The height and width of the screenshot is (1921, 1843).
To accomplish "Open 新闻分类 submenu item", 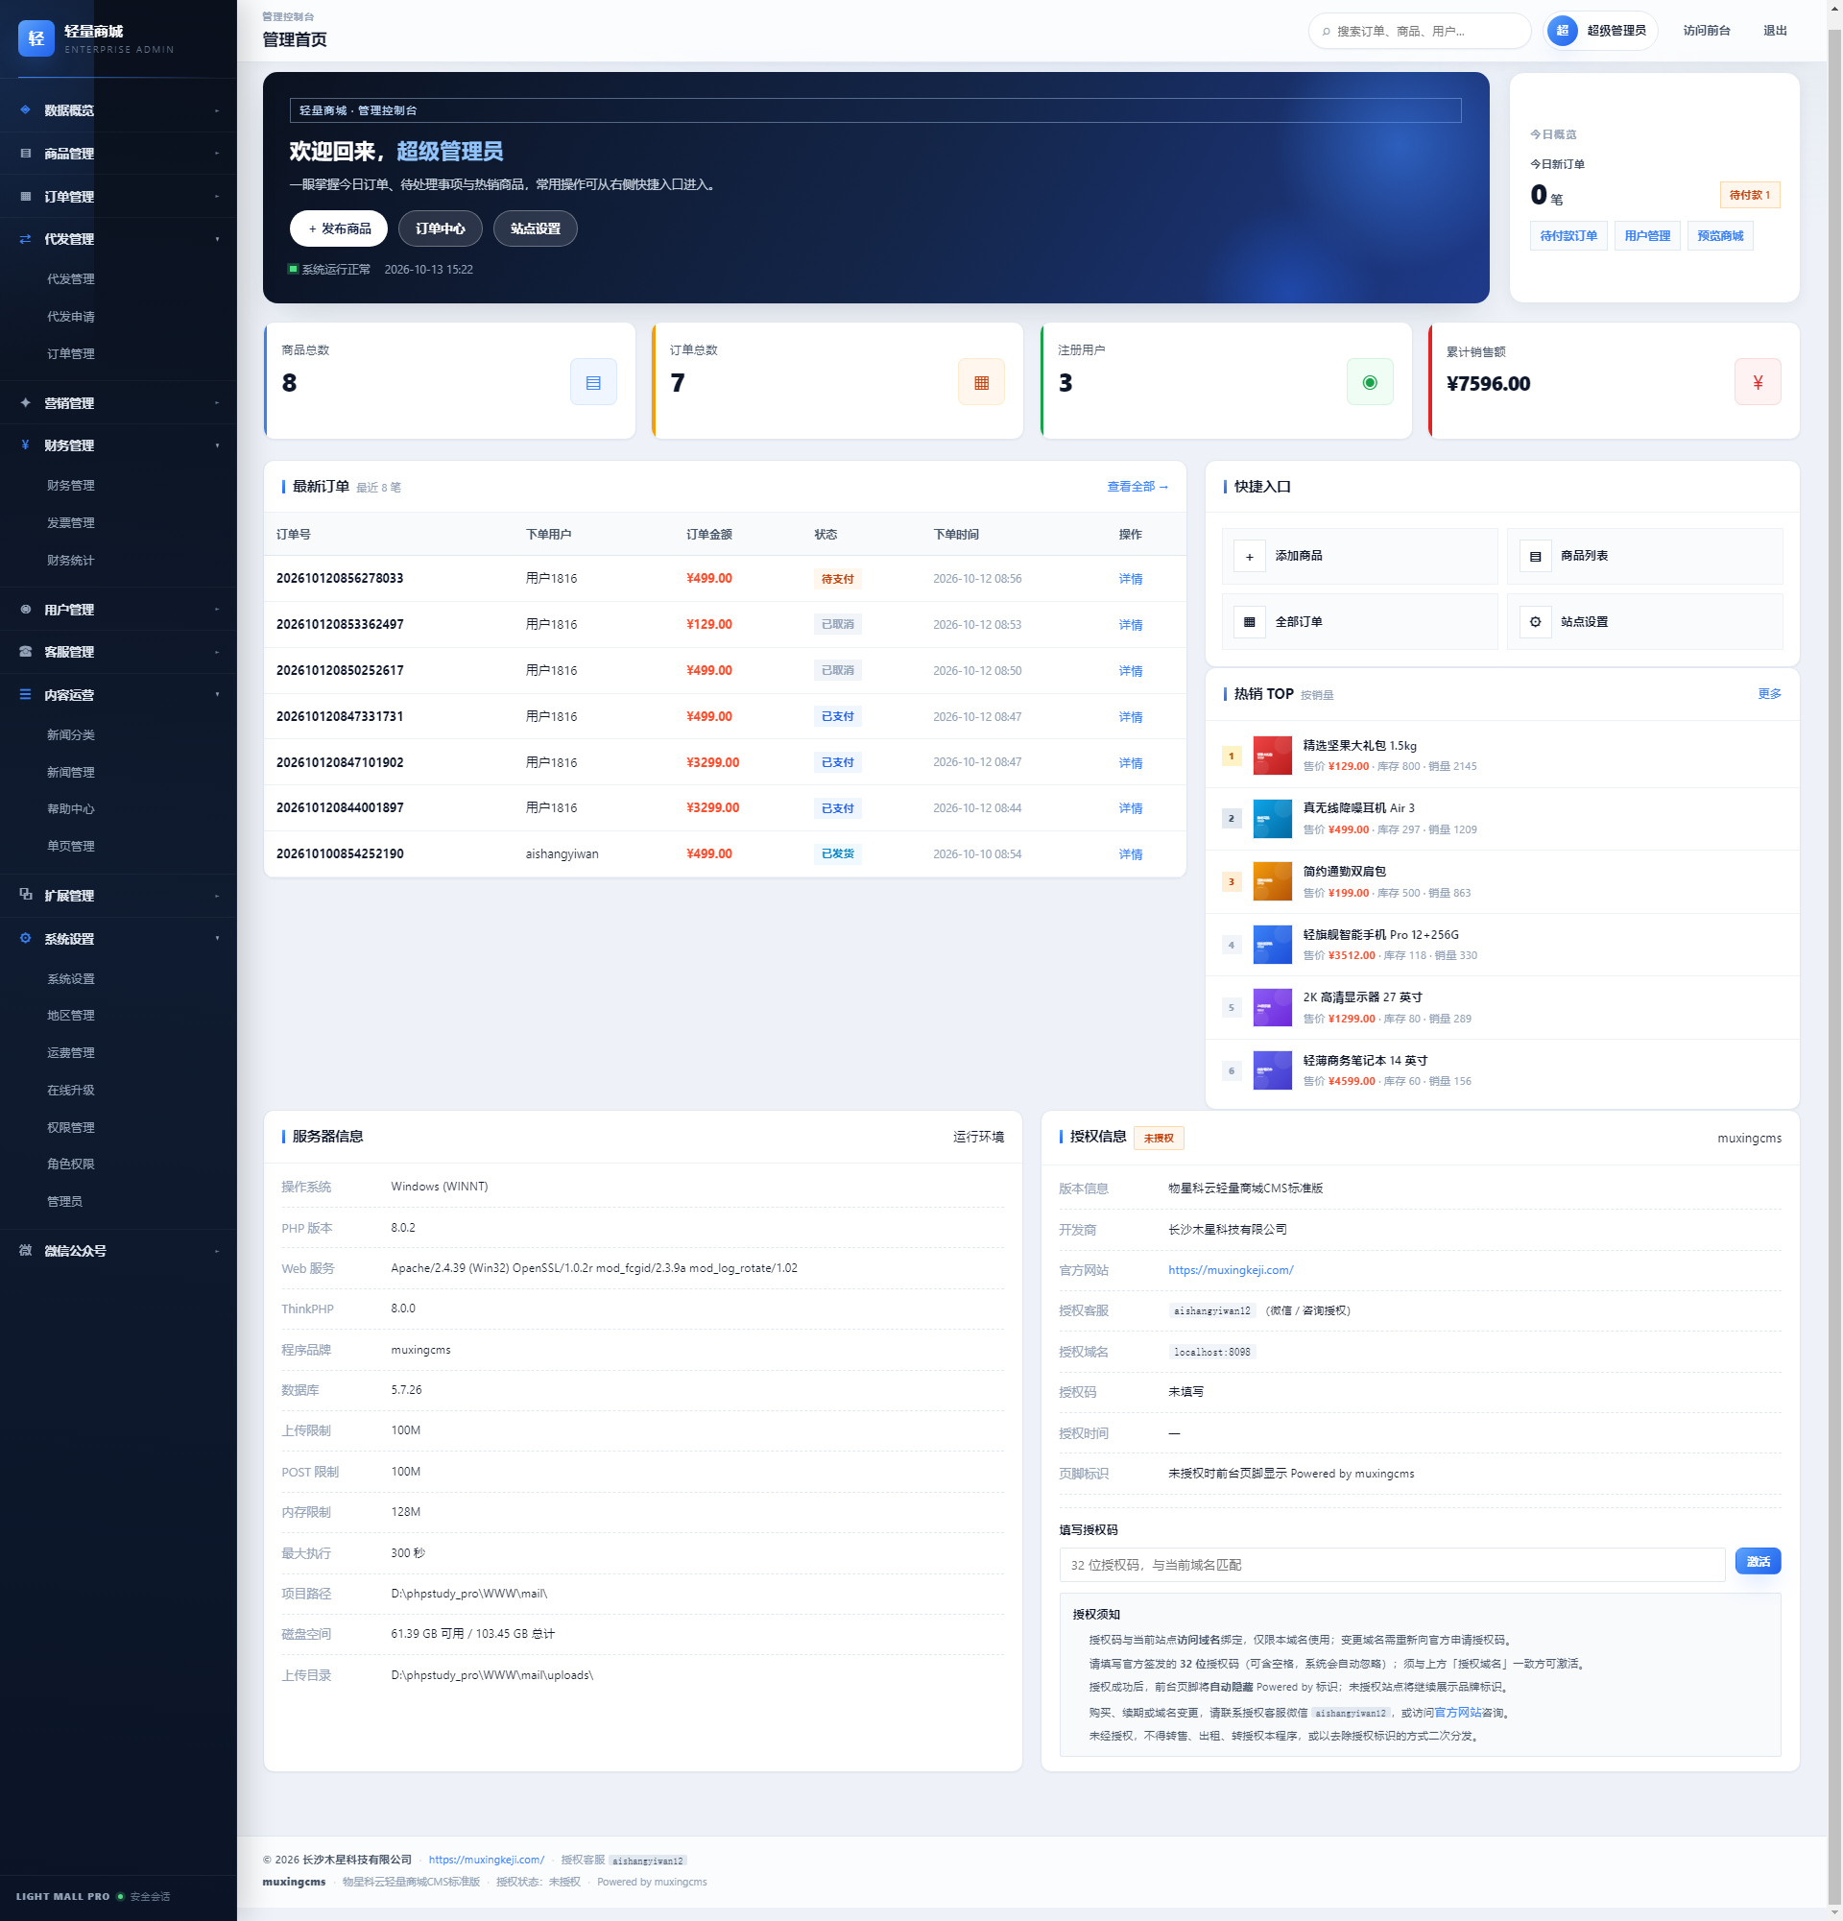I will (x=70, y=735).
